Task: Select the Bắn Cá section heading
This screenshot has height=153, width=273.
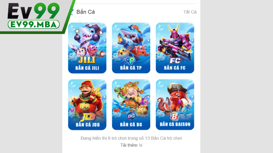Action: pyautogui.click(x=86, y=12)
